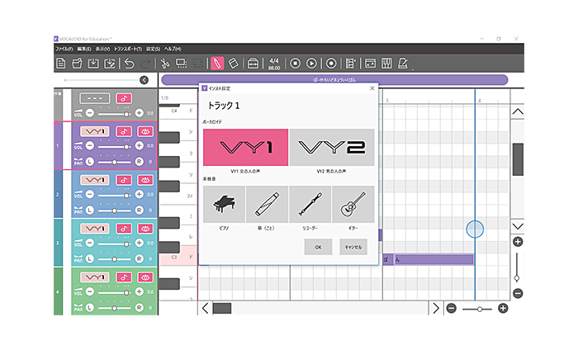Toggle track 2 music note mute button
This screenshot has height=350, width=578.
[124, 180]
